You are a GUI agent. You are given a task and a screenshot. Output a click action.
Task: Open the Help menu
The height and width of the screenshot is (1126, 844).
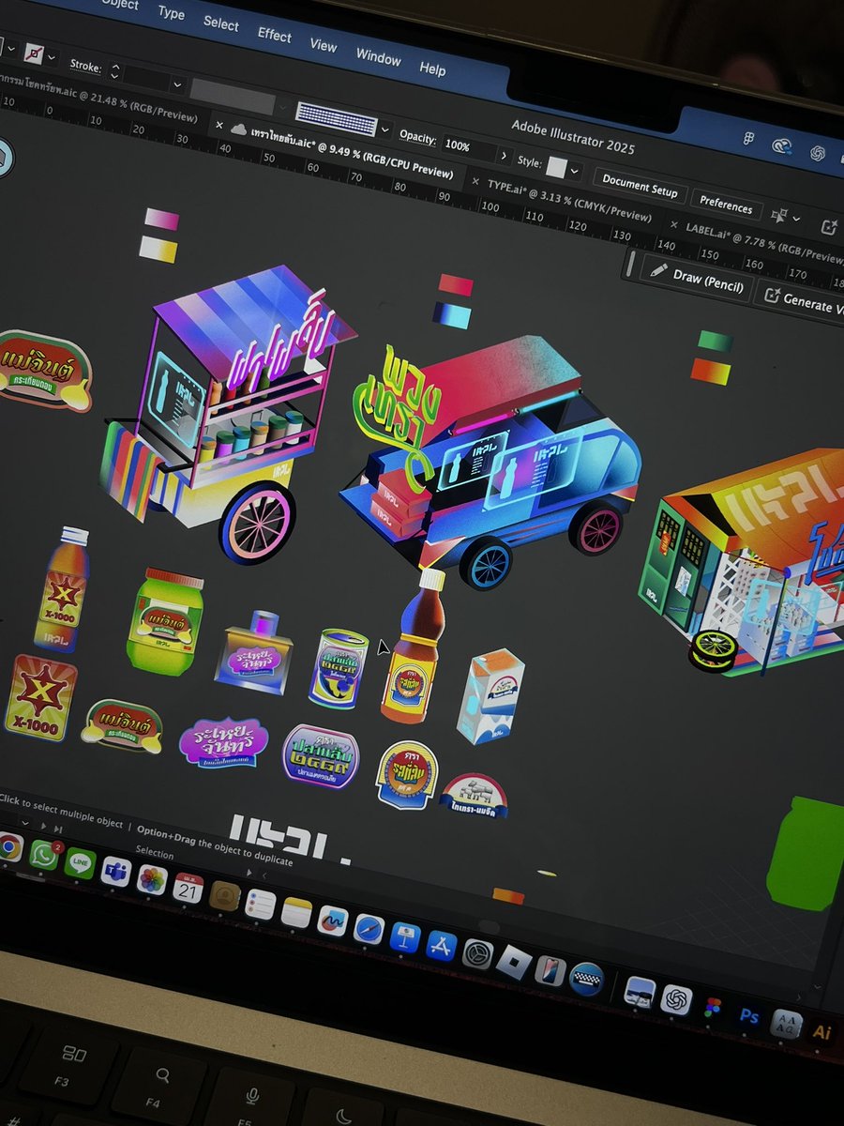click(x=432, y=68)
